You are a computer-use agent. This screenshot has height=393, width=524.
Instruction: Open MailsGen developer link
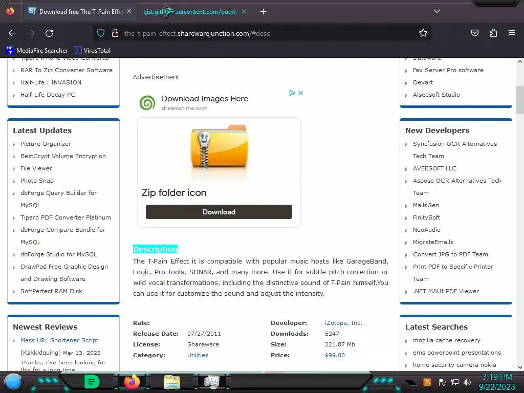(426, 205)
